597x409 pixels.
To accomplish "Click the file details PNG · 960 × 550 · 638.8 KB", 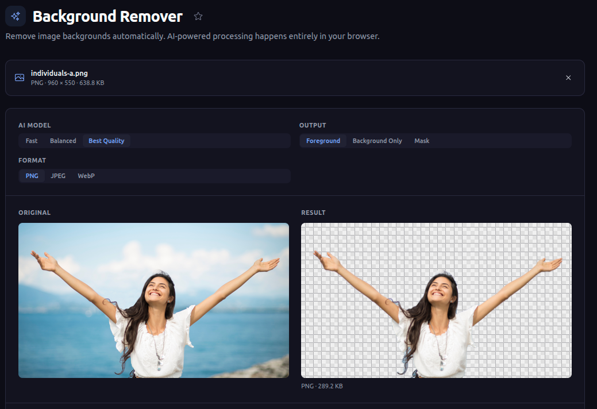I will click(x=67, y=83).
